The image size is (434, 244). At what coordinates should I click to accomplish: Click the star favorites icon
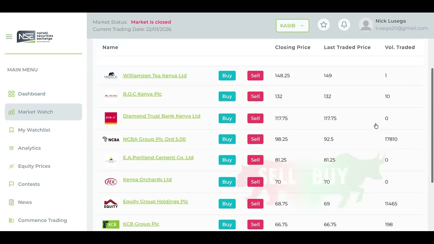click(324, 25)
